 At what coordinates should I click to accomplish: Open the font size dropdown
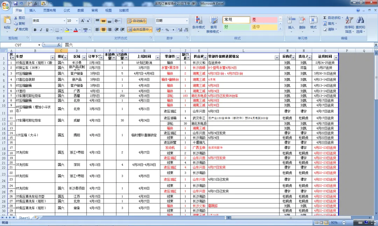[77, 21]
